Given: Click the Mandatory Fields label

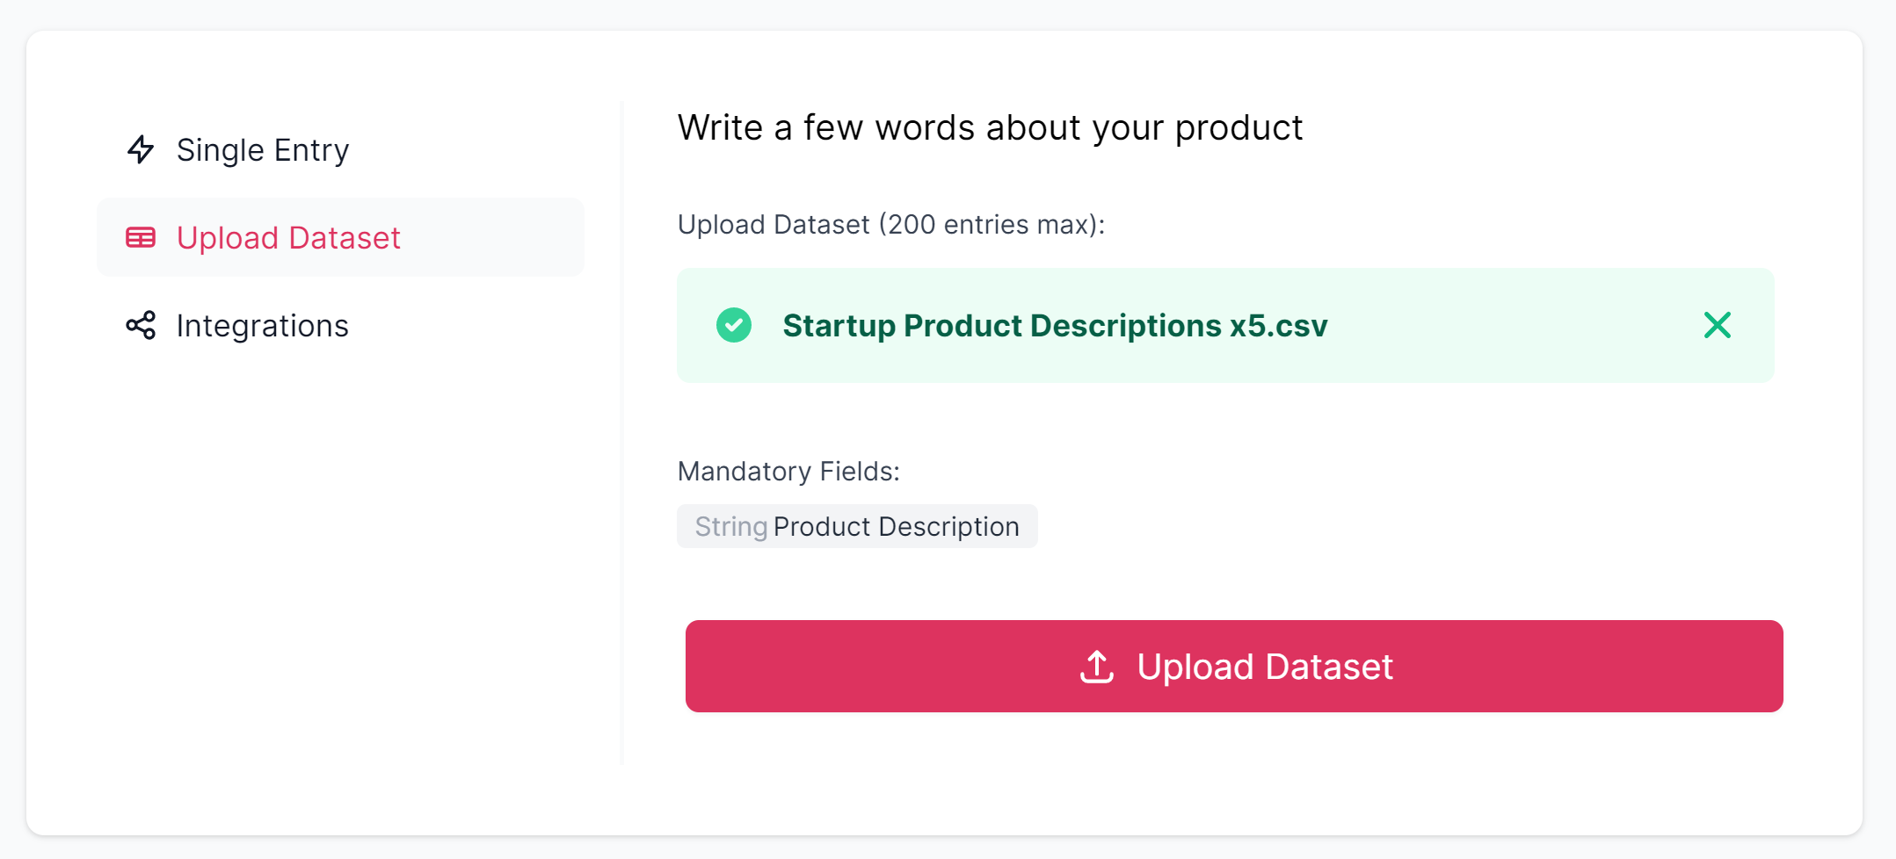Looking at the screenshot, I should (x=788, y=471).
